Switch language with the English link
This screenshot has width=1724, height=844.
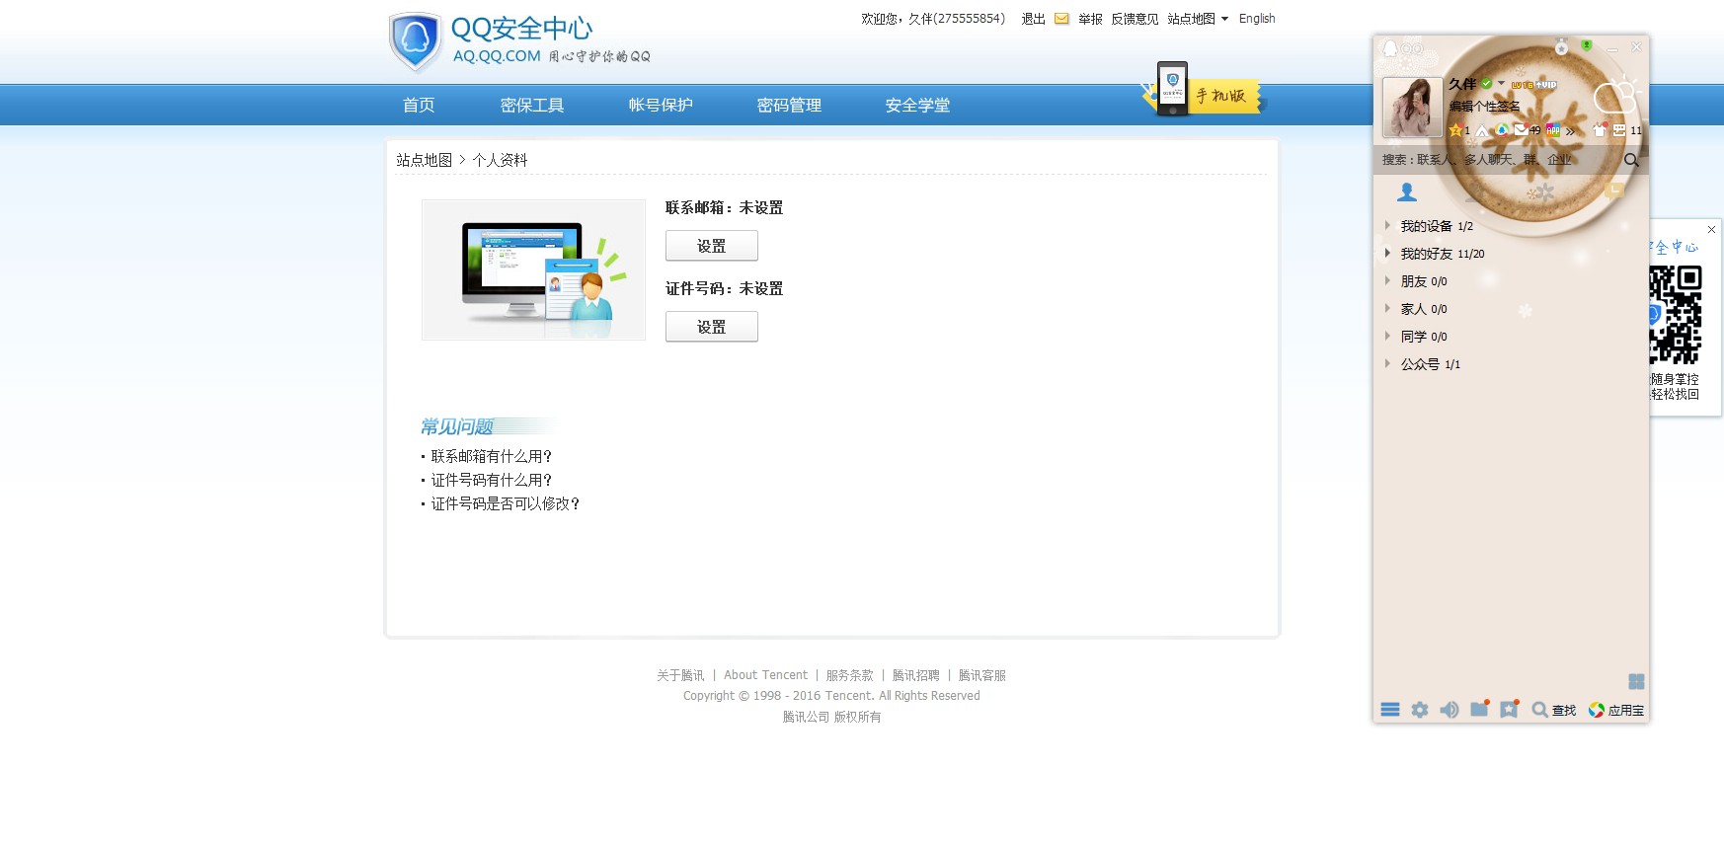pyautogui.click(x=1257, y=19)
